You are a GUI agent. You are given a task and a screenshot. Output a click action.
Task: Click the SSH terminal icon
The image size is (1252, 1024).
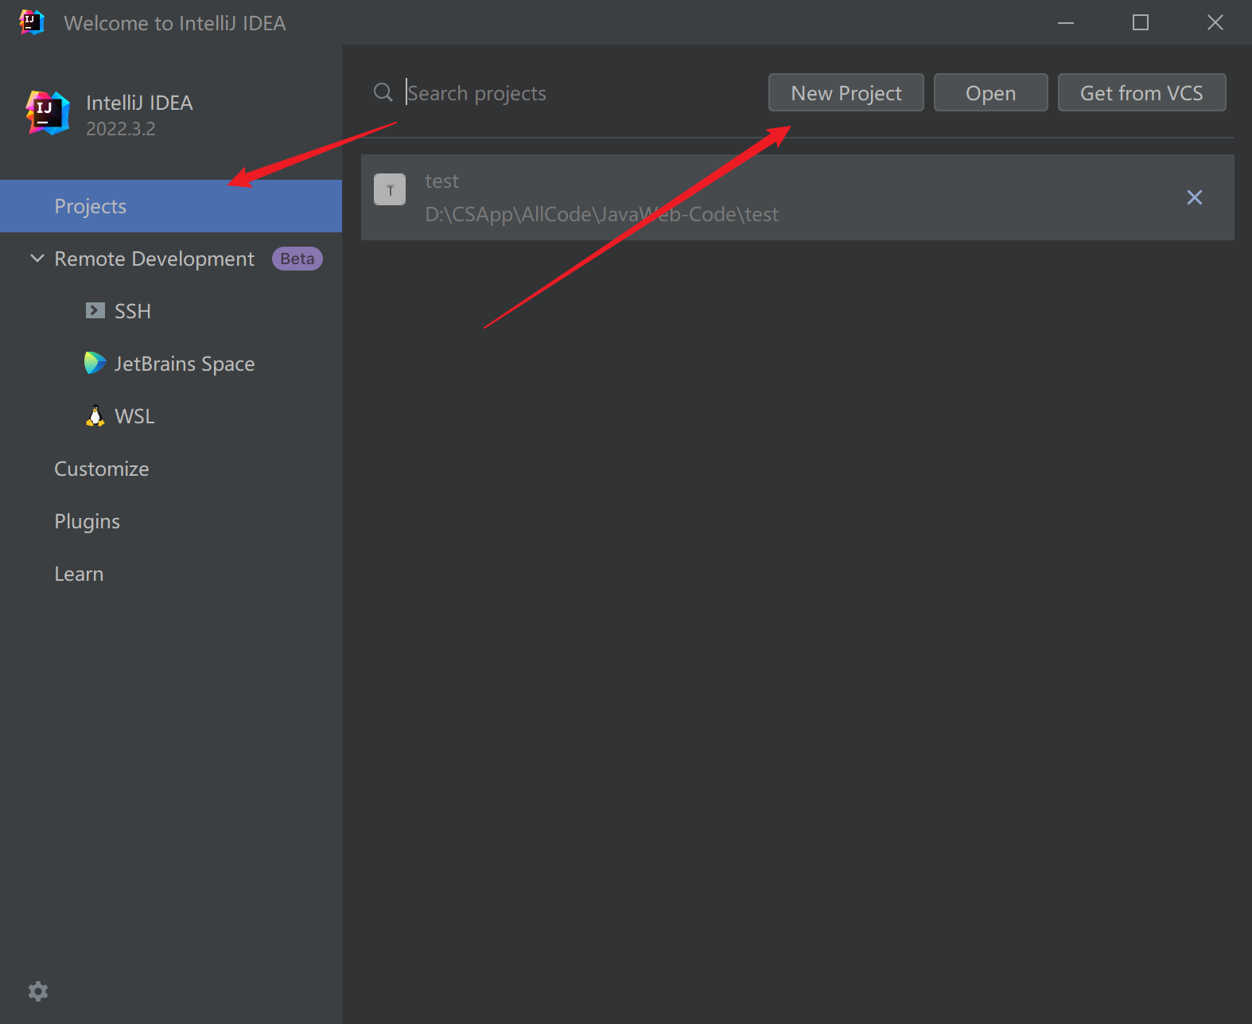coord(95,310)
